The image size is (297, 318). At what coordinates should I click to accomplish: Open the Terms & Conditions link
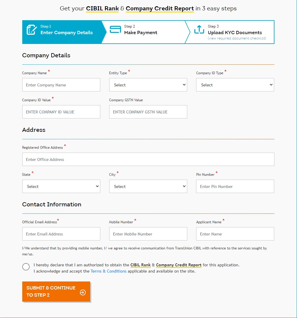tap(109, 271)
